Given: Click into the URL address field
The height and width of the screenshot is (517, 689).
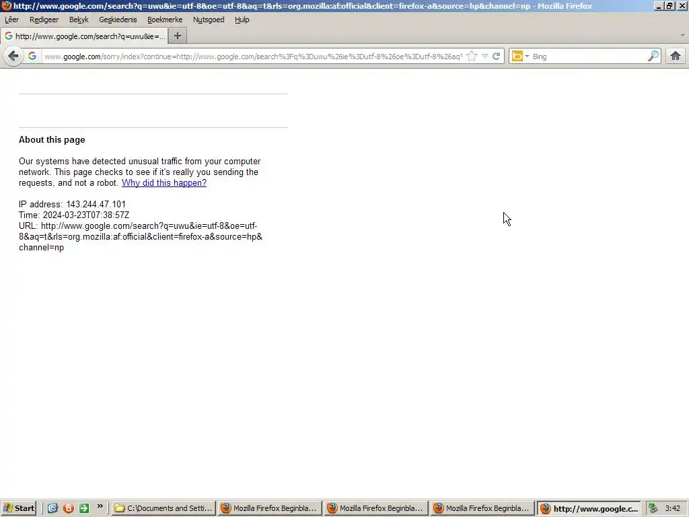Looking at the screenshot, I should tap(253, 57).
